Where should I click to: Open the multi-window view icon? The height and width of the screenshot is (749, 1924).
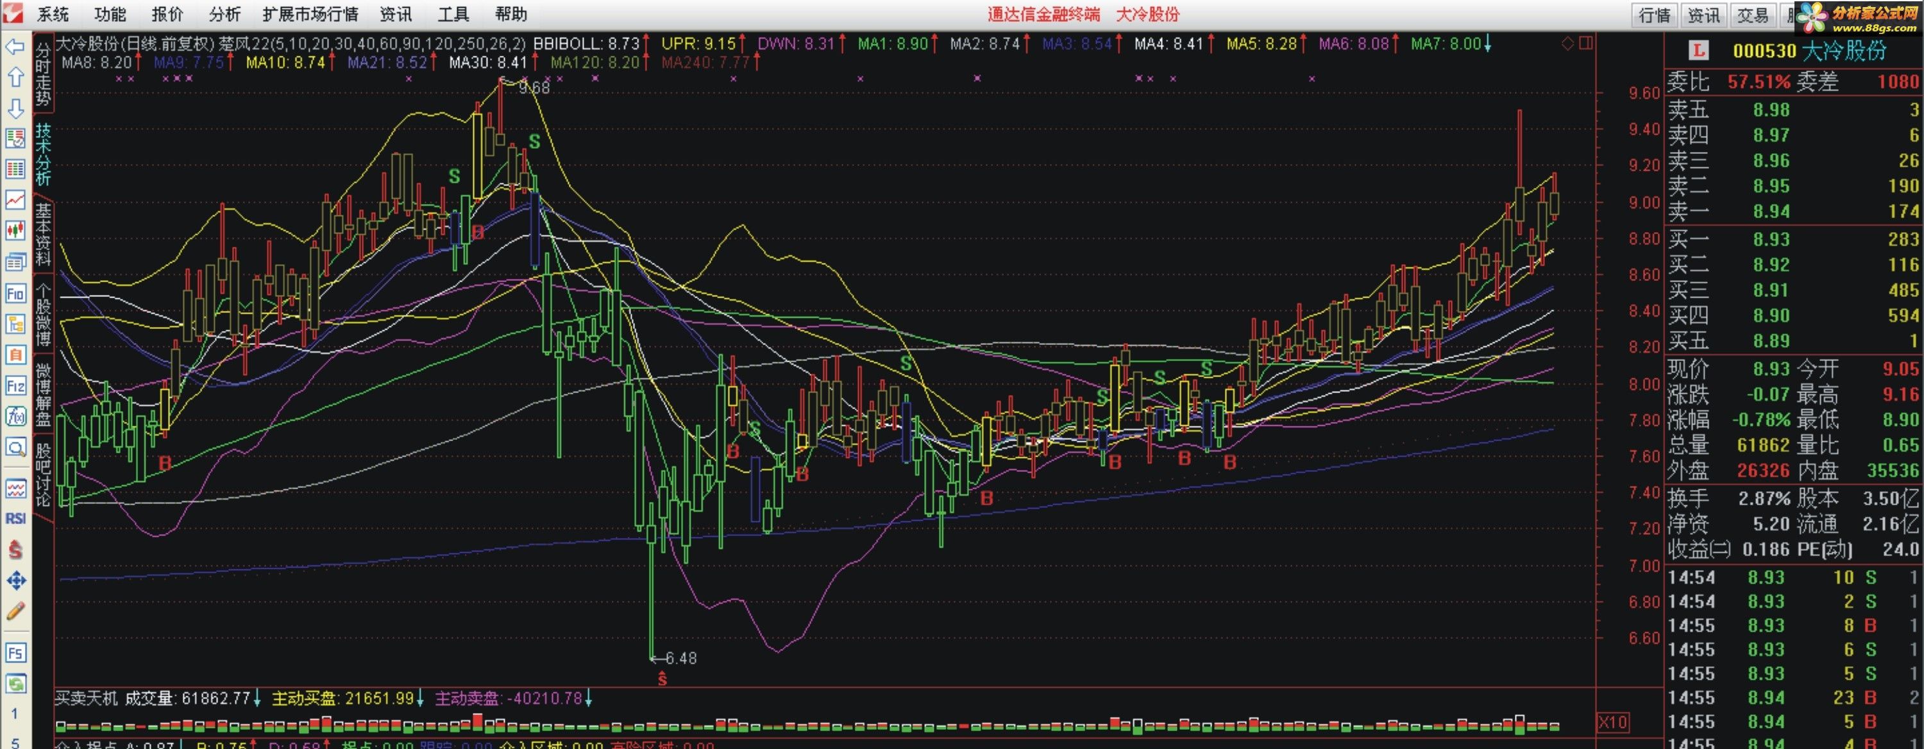click(15, 262)
